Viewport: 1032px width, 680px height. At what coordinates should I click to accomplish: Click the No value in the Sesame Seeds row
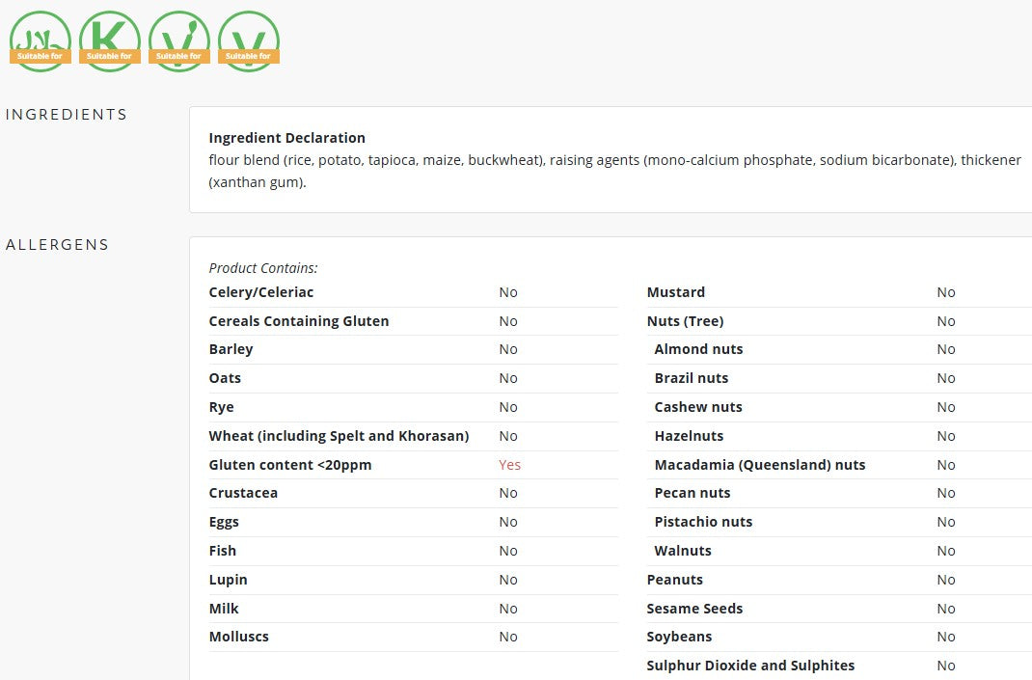coord(946,609)
